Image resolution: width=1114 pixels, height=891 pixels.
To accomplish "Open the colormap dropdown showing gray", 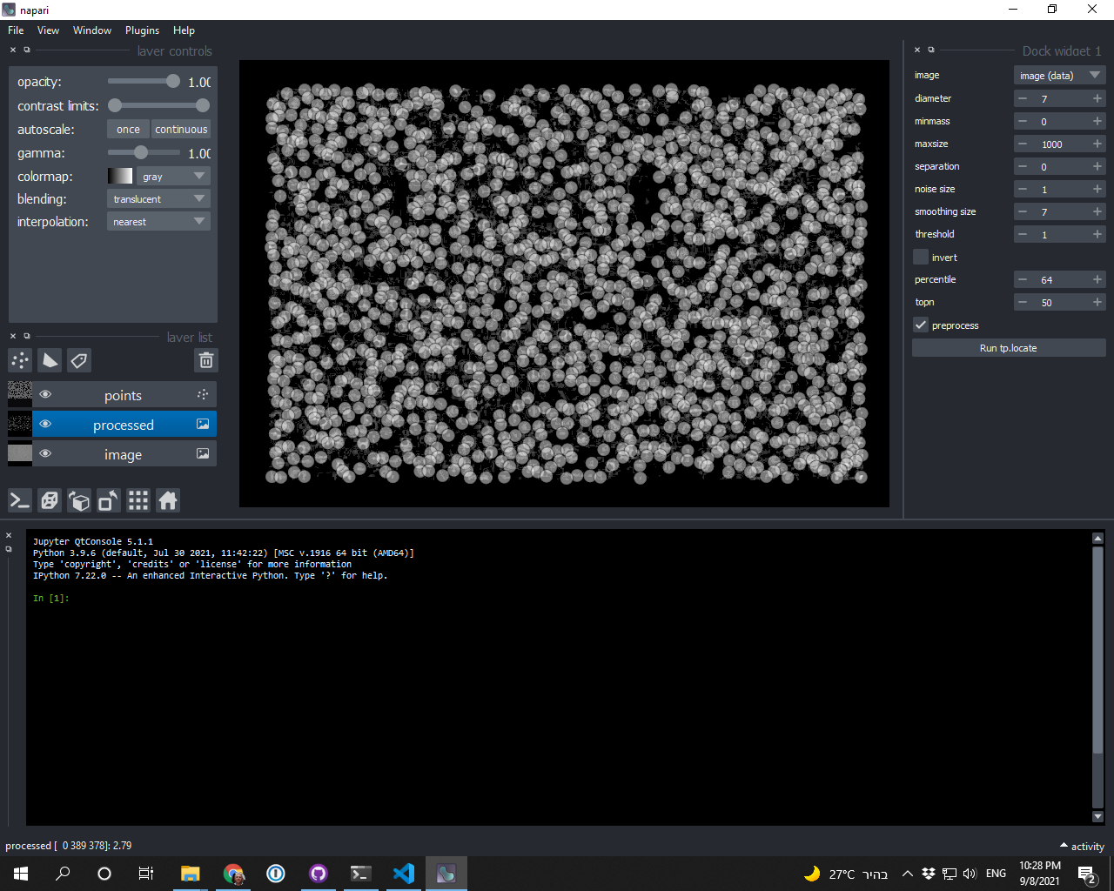I will pos(173,176).
